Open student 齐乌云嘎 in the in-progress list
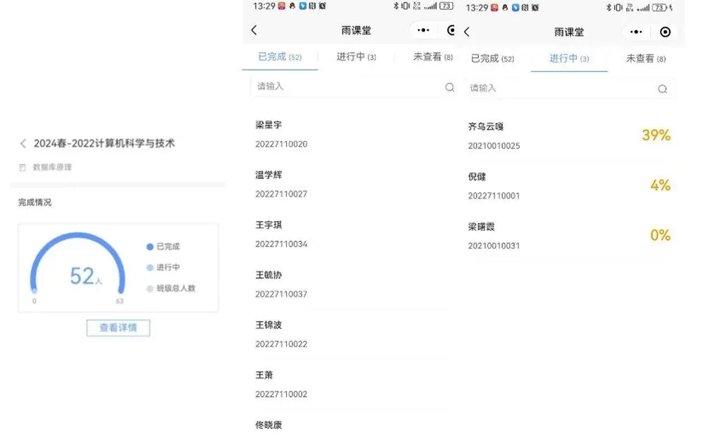Image resolution: width=709 pixels, height=437 pixels. tap(486, 126)
